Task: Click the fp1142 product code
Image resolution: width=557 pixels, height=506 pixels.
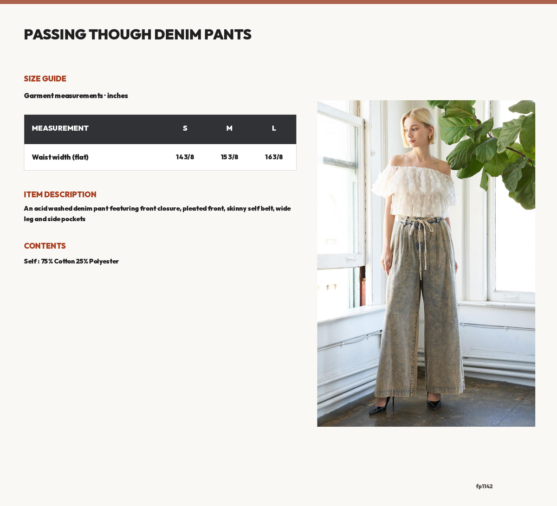Action: pos(484,486)
